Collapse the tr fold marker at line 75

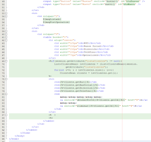[x=6, y=79]
